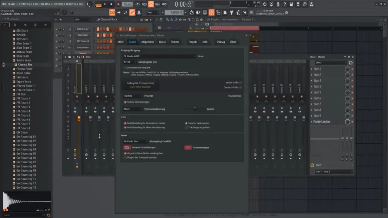Click the sample waveform preview in browser
The height and width of the screenshot is (218, 388).
coord(27,201)
